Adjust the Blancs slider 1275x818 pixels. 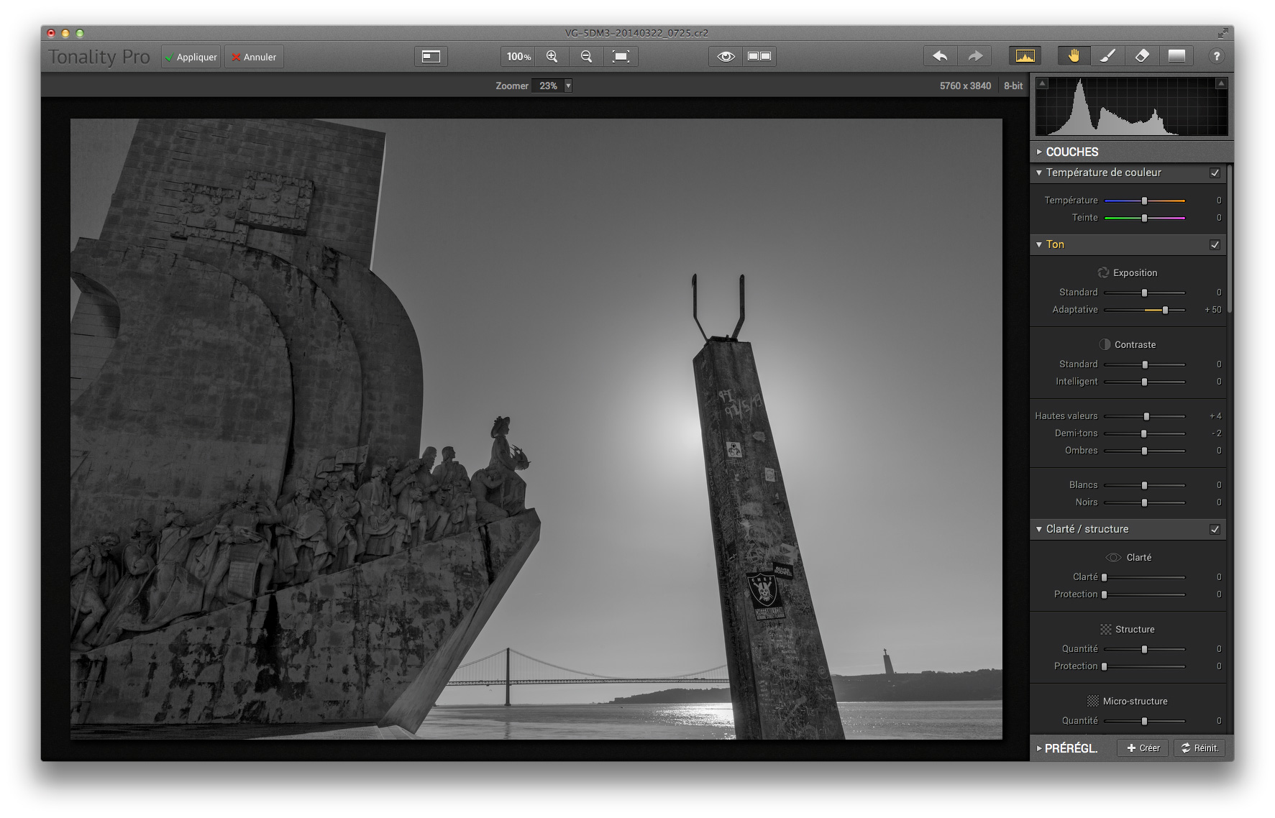click(1144, 485)
